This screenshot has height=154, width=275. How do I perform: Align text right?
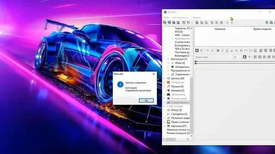click(x=270, y=50)
